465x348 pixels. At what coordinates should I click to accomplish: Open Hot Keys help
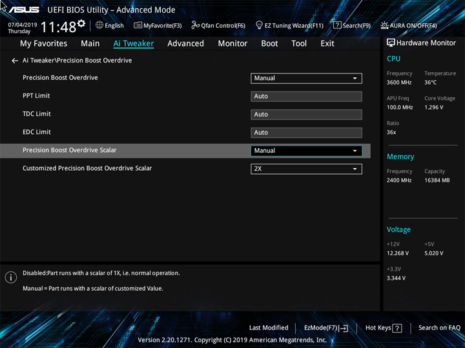coord(378,328)
